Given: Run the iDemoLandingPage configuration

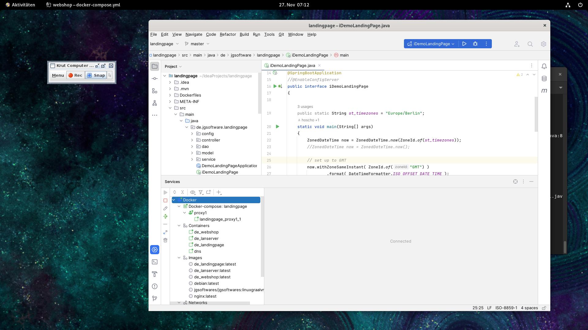Looking at the screenshot, I should click(464, 44).
